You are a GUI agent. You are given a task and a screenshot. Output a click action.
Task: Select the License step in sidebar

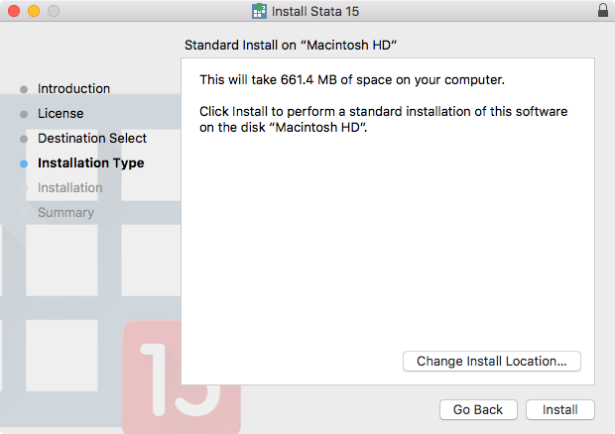61,114
